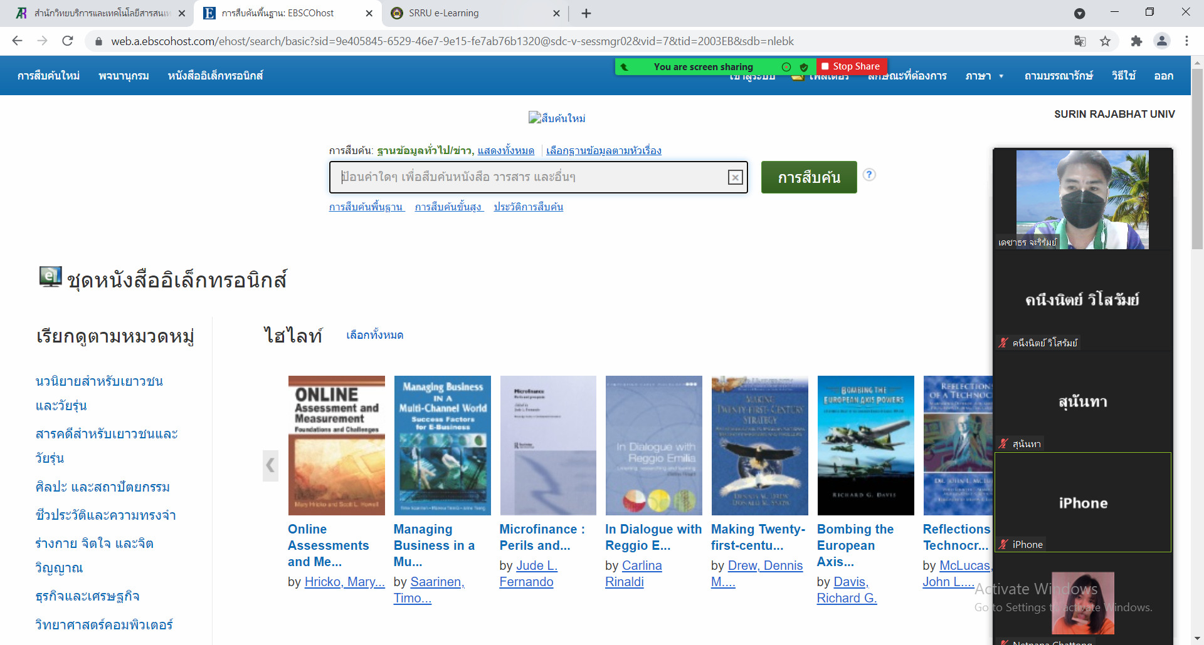The image size is (1204, 645).
Task: Click the Google Translate icon in address bar
Action: (x=1080, y=41)
